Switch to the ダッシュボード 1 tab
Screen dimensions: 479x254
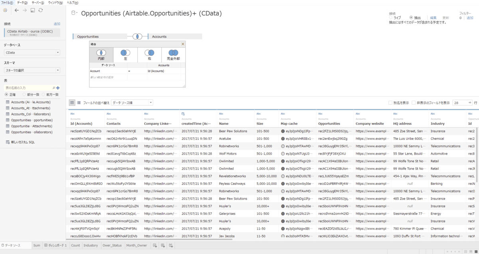[x=55, y=245]
